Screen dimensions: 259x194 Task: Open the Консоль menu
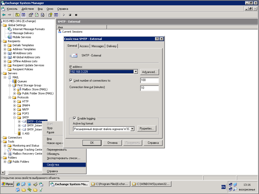coord(12,9)
